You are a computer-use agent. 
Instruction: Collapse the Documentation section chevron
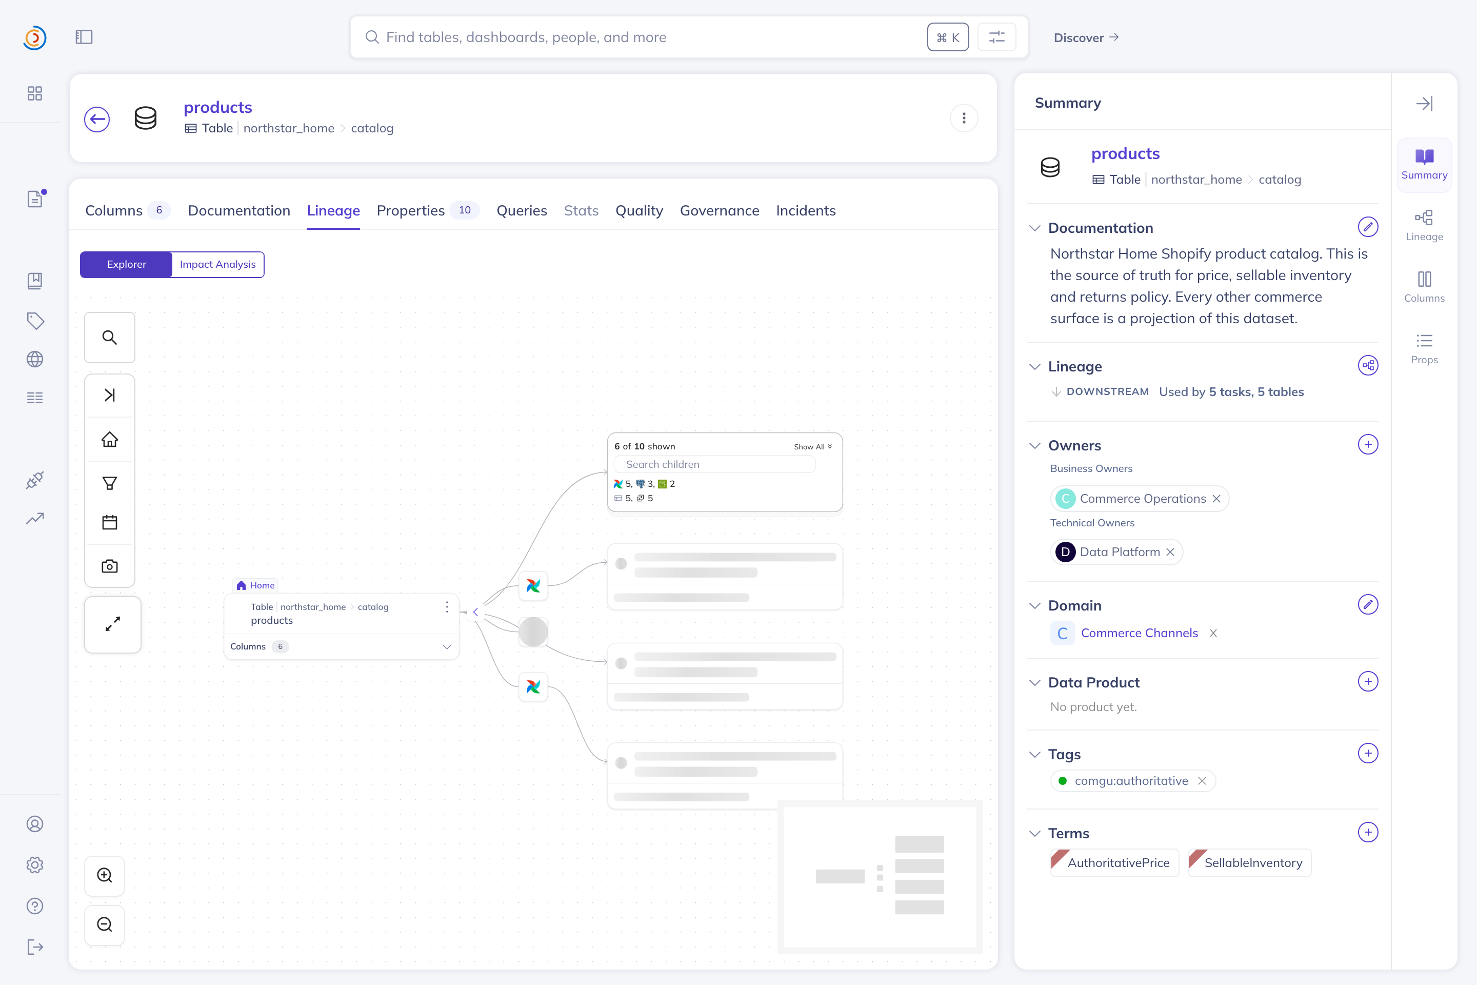click(1035, 228)
